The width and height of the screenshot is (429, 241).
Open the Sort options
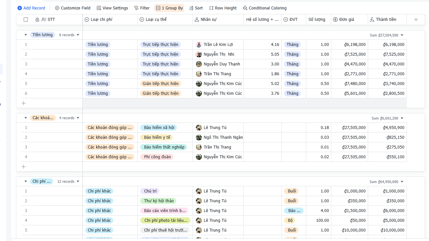(x=196, y=8)
